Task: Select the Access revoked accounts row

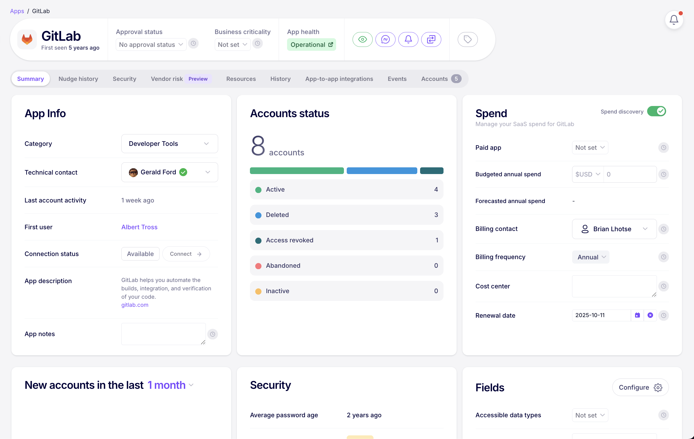Action: pos(346,240)
